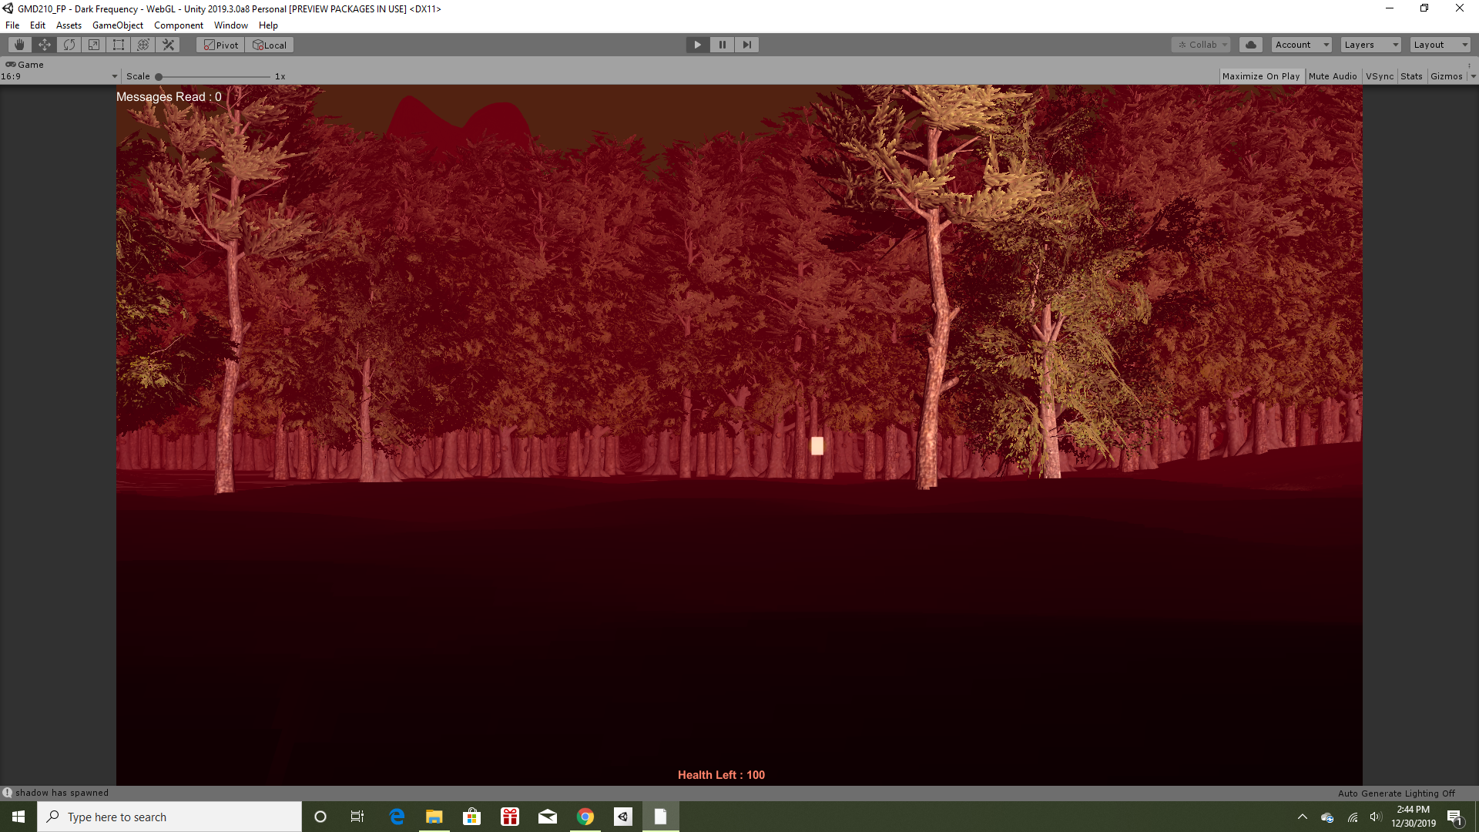Select the Rotate tool
This screenshot has height=832, width=1479.
point(69,45)
